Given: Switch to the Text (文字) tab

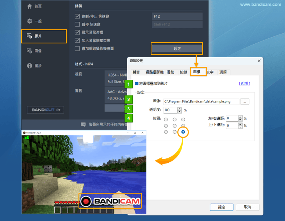Looking at the screenshot, I should (210, 72).
